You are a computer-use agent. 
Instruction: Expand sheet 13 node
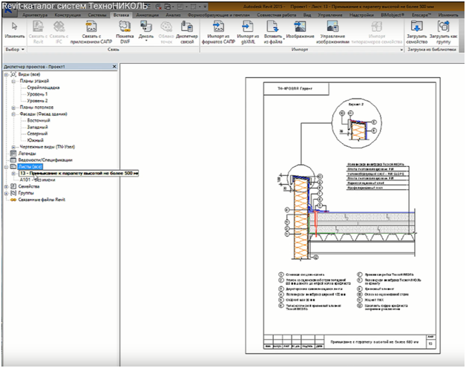click(x=13, y=174)
